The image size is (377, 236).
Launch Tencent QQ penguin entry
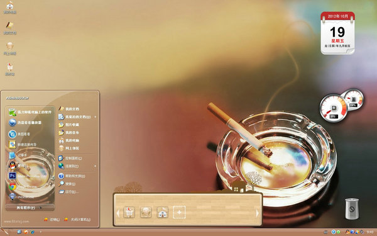(19, 166)
